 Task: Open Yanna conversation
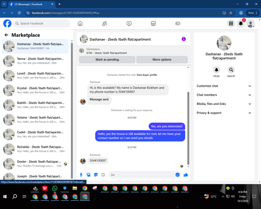pyautogui.click(x=35, y=61)
